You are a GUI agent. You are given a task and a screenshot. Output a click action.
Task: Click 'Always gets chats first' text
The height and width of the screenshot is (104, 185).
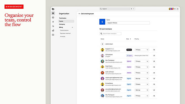[x=141, y=56]
